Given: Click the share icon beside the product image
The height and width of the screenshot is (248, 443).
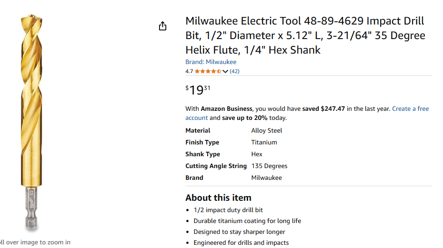Looking at the screenshot, I should (x=163, y=26).
